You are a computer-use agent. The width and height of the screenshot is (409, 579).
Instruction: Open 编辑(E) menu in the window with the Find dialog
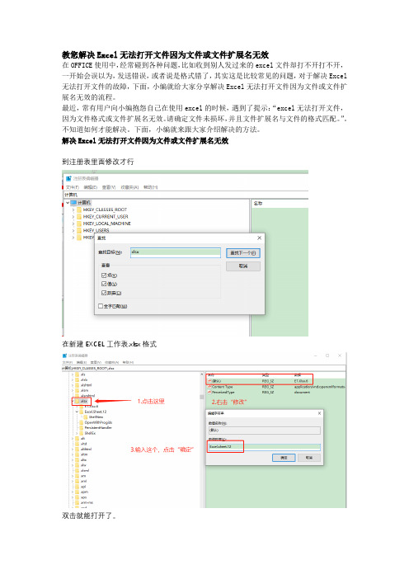click(91, 187)
